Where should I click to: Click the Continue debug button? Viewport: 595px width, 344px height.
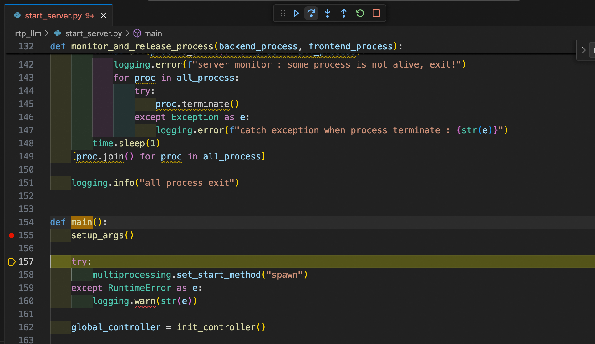click(x=295, y=13)
